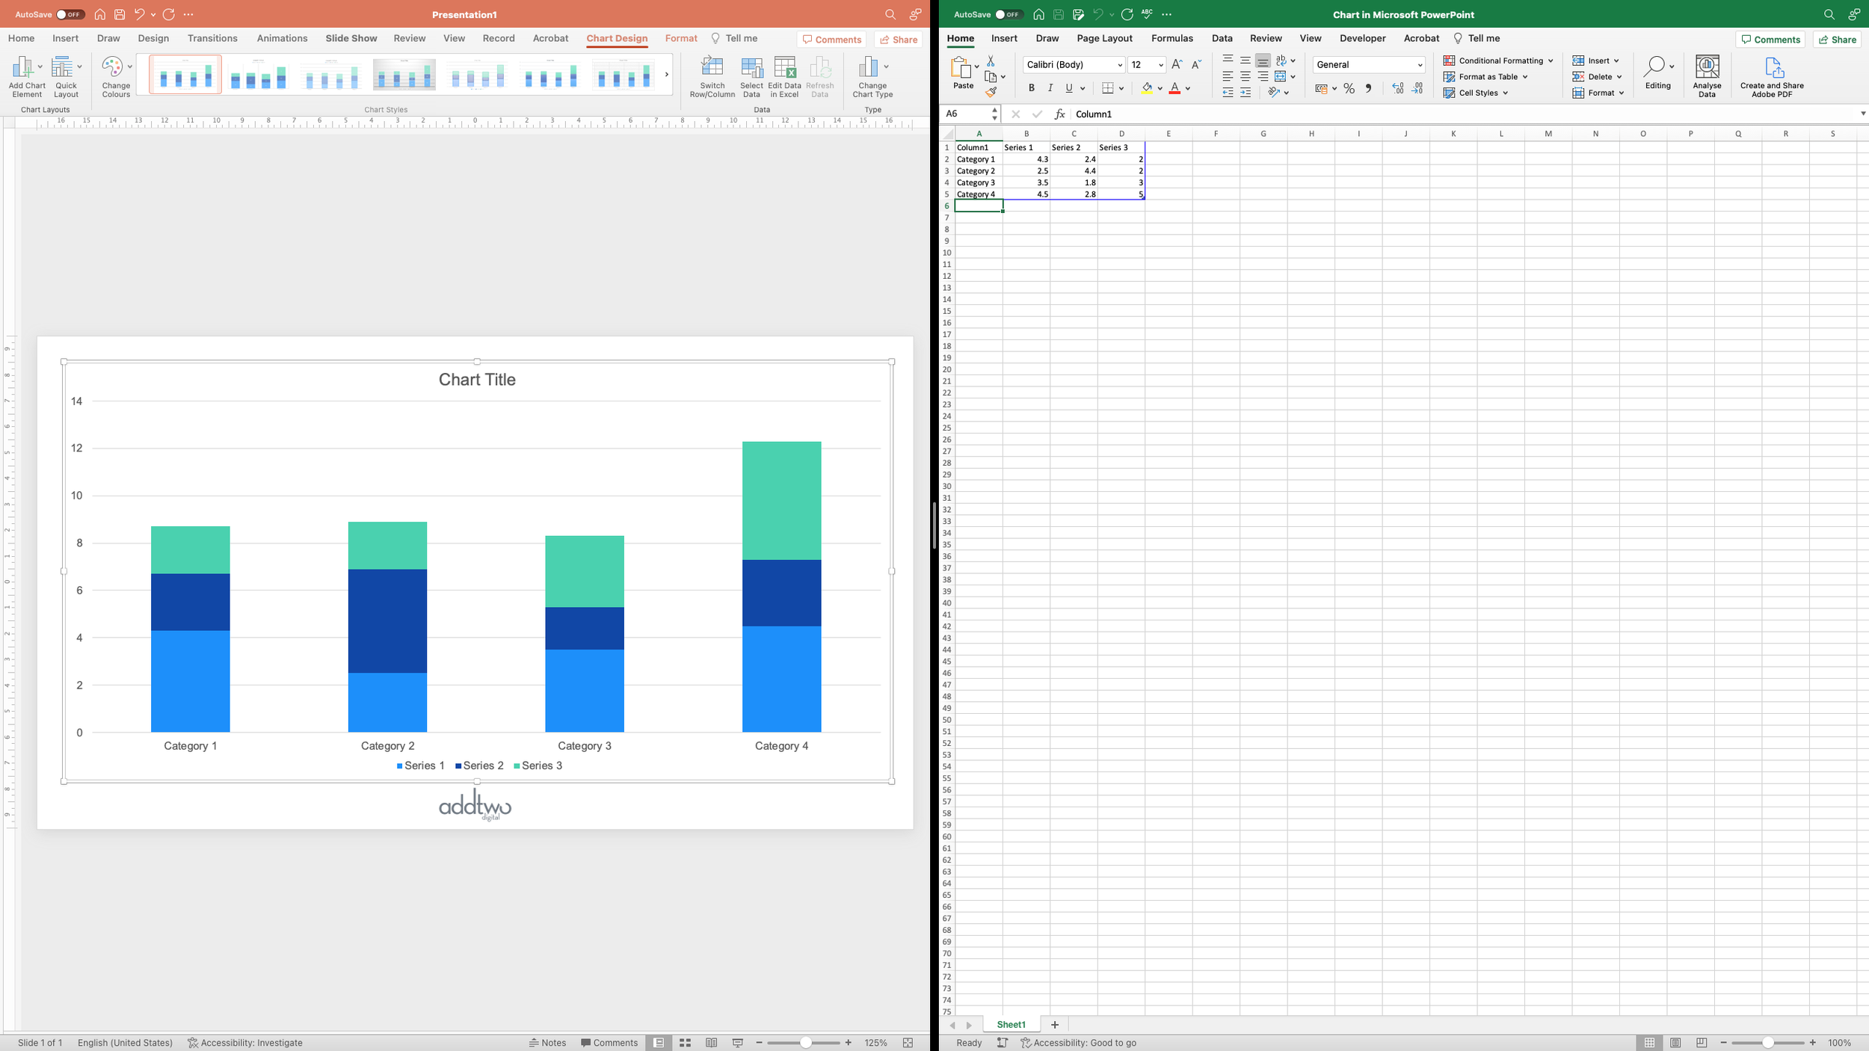Screen dimensions: 1869x1051
Task: Apply Bold in Excel ribbon
Action: [x=1031, y=88]
